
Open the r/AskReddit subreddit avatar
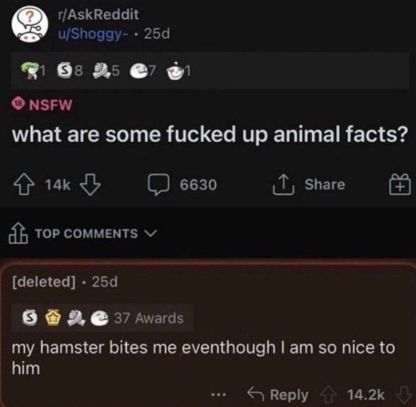[29, 24]
